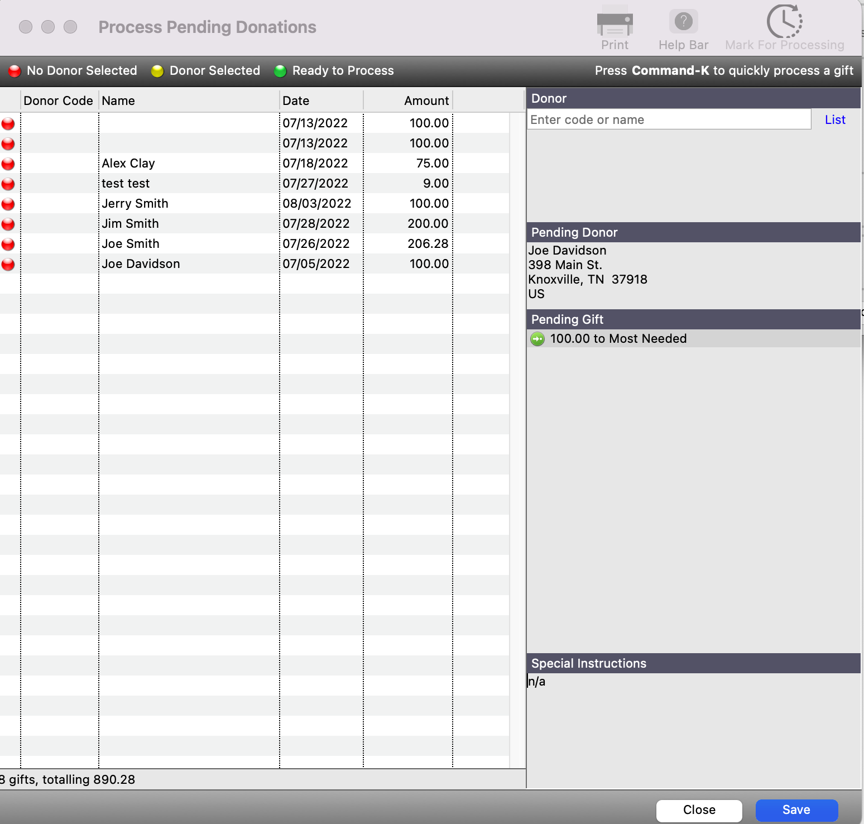Click the green Ready to Process legend dot
Viewport: 864px width, 824px height.
click(280, 71)
